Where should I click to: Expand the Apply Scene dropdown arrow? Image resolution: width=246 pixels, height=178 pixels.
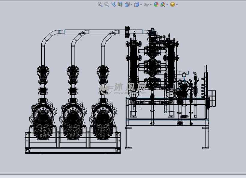click(x=167, y=5)
